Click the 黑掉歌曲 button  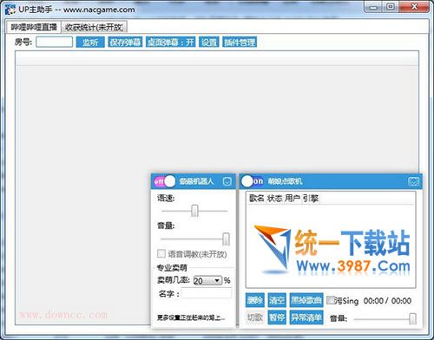click(306, 300)
